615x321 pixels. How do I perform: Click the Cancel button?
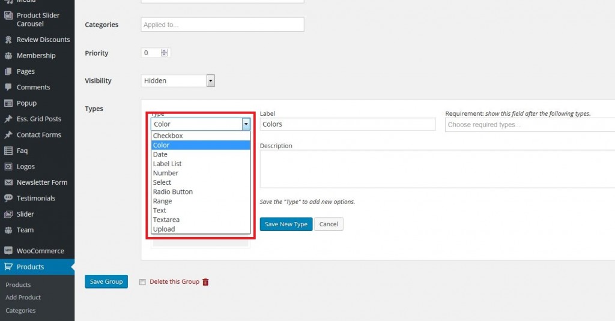[329, 224]
